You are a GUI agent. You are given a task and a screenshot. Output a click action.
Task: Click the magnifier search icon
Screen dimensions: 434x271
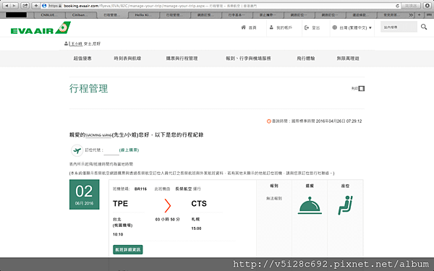point(424,27)
